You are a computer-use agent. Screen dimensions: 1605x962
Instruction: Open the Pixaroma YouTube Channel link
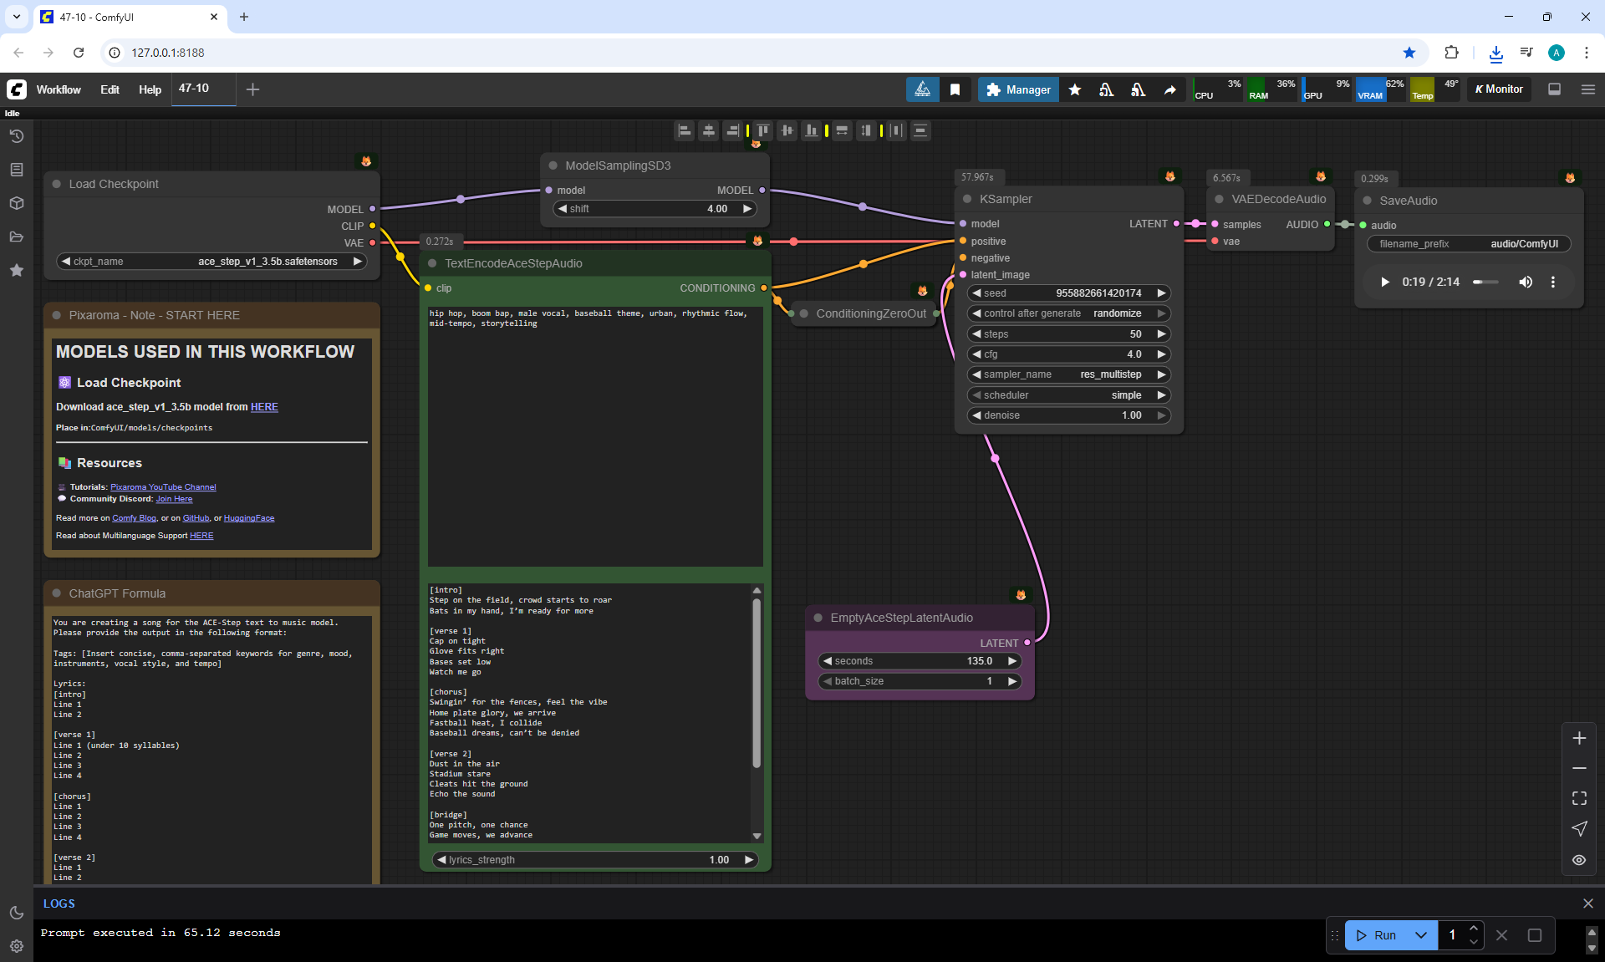point(163,487)
